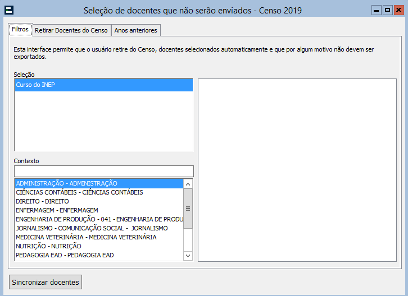
Task: Click the application icon in title bar
Action: click(x=8, y=10)
